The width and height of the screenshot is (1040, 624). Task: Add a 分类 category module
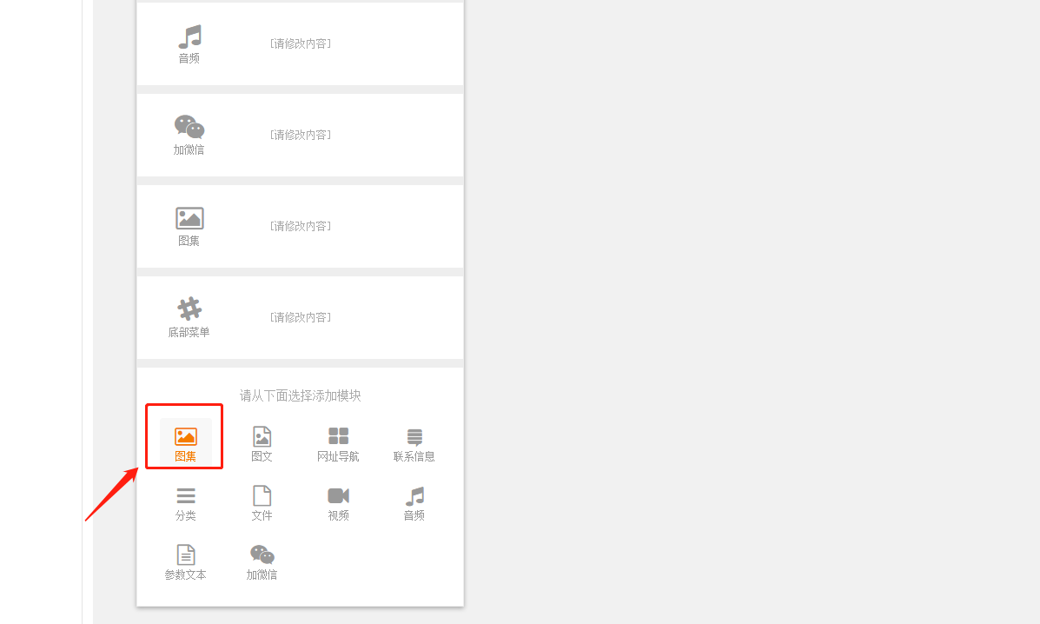coord(185,502)
